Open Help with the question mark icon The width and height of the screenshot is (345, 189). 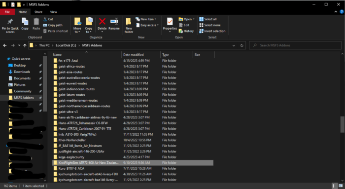[342, 12]
